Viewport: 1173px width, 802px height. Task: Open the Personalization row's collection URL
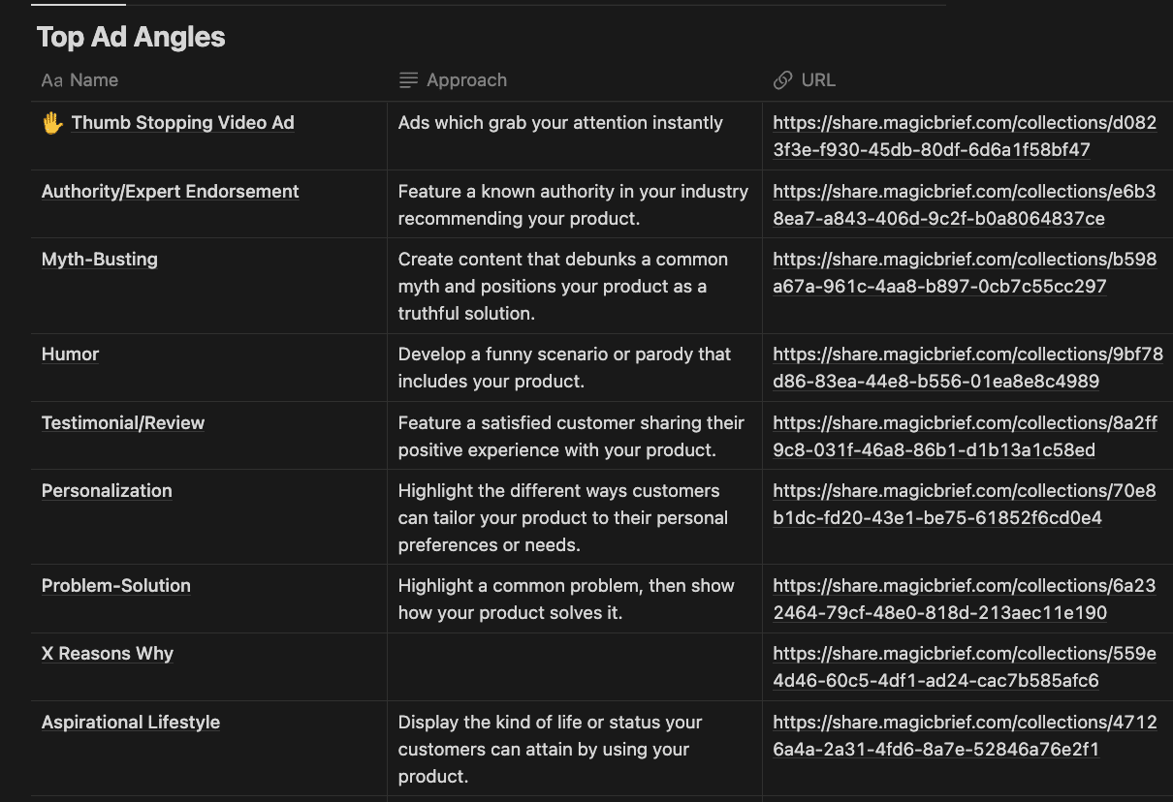pos(965,505)
